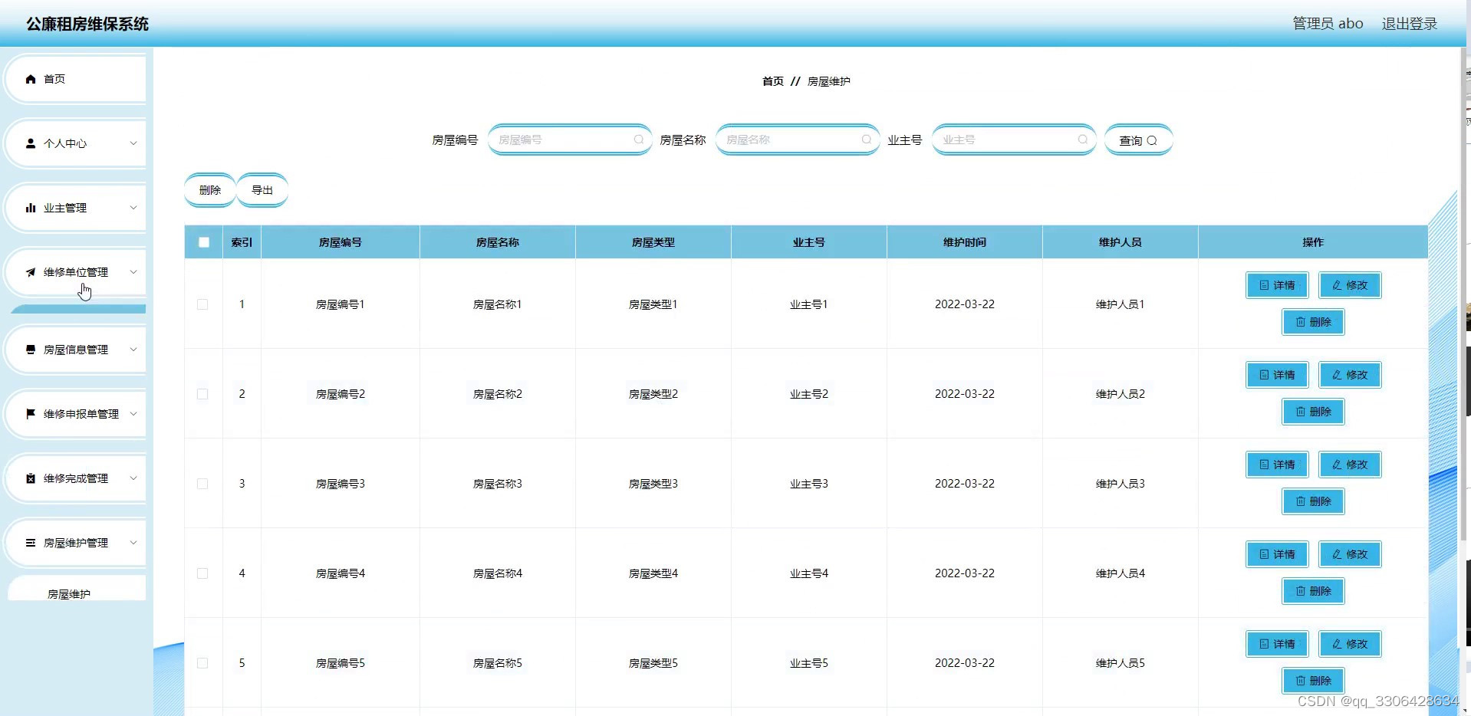This screenshot has width=1471, height=716.
Task: Click the flag icon for 维修申报单管理
Action: (31, 414)
